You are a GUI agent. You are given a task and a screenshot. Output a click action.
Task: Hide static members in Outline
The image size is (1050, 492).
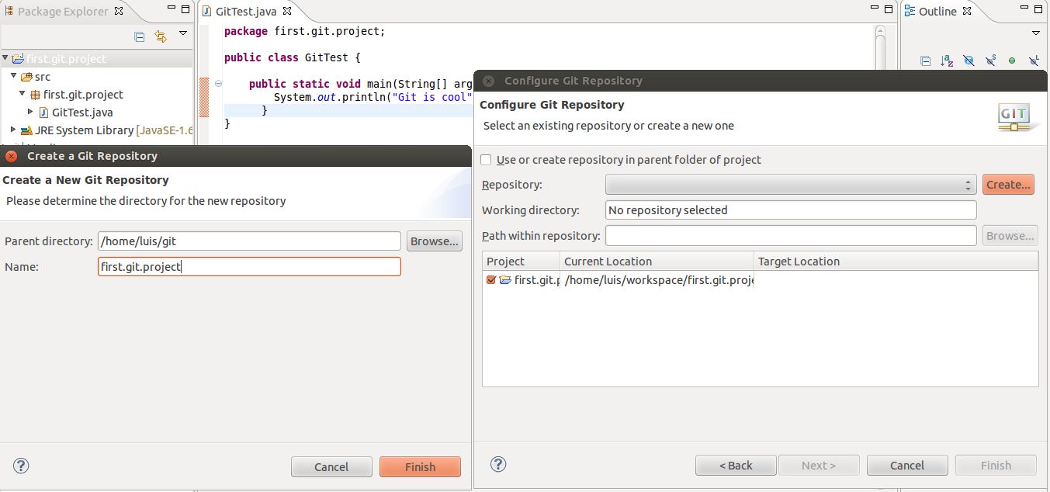coord(990,61)
